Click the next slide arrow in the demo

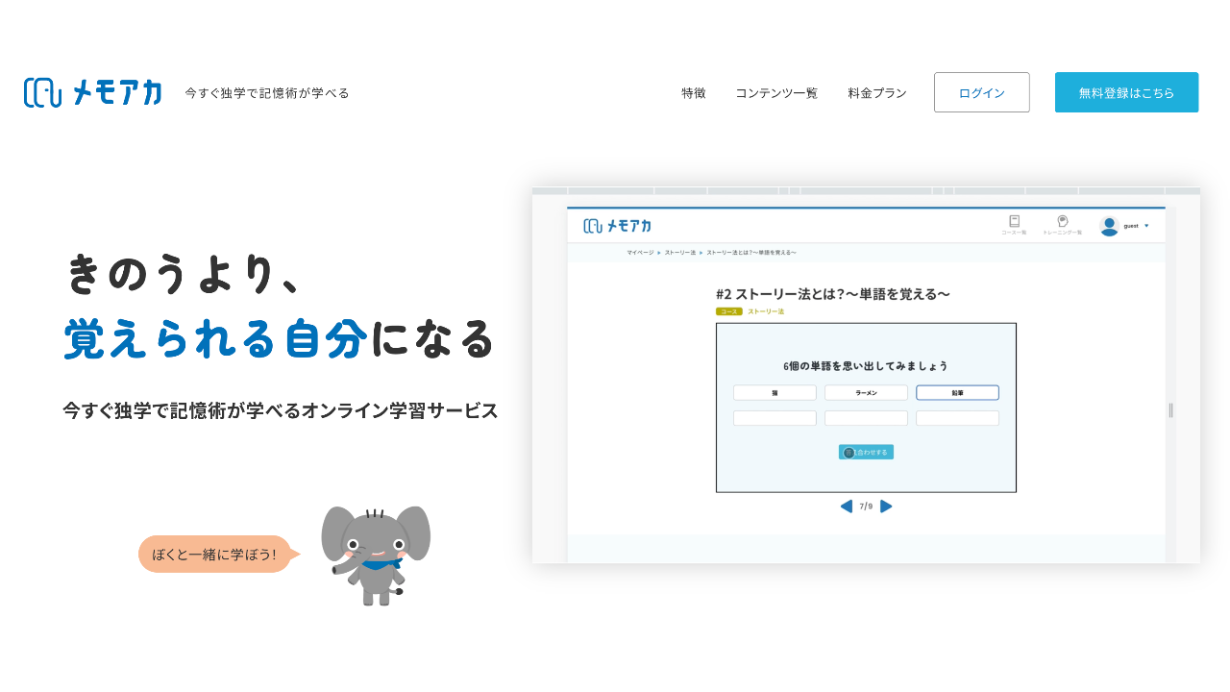(886, 507)
